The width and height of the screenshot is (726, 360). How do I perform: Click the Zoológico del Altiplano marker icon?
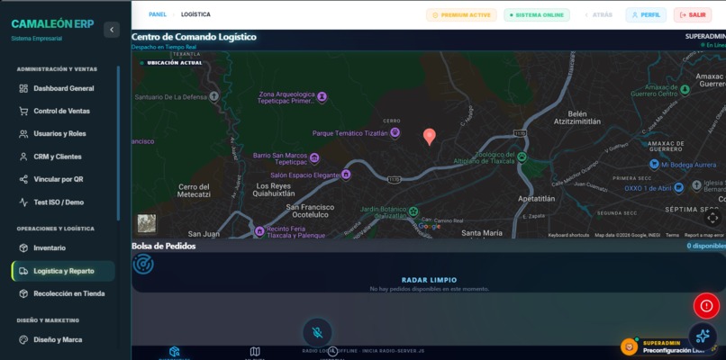coord(522,156)
